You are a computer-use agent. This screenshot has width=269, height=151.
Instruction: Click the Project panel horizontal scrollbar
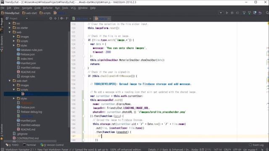[x=30, y=141]
